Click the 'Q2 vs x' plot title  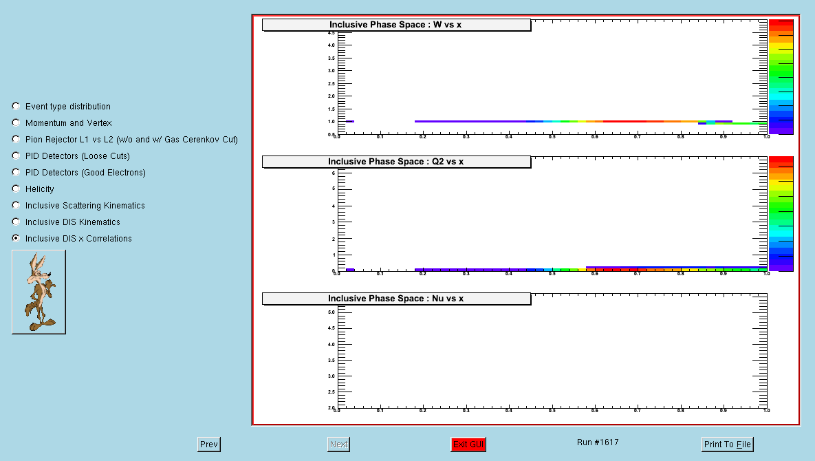397,162
